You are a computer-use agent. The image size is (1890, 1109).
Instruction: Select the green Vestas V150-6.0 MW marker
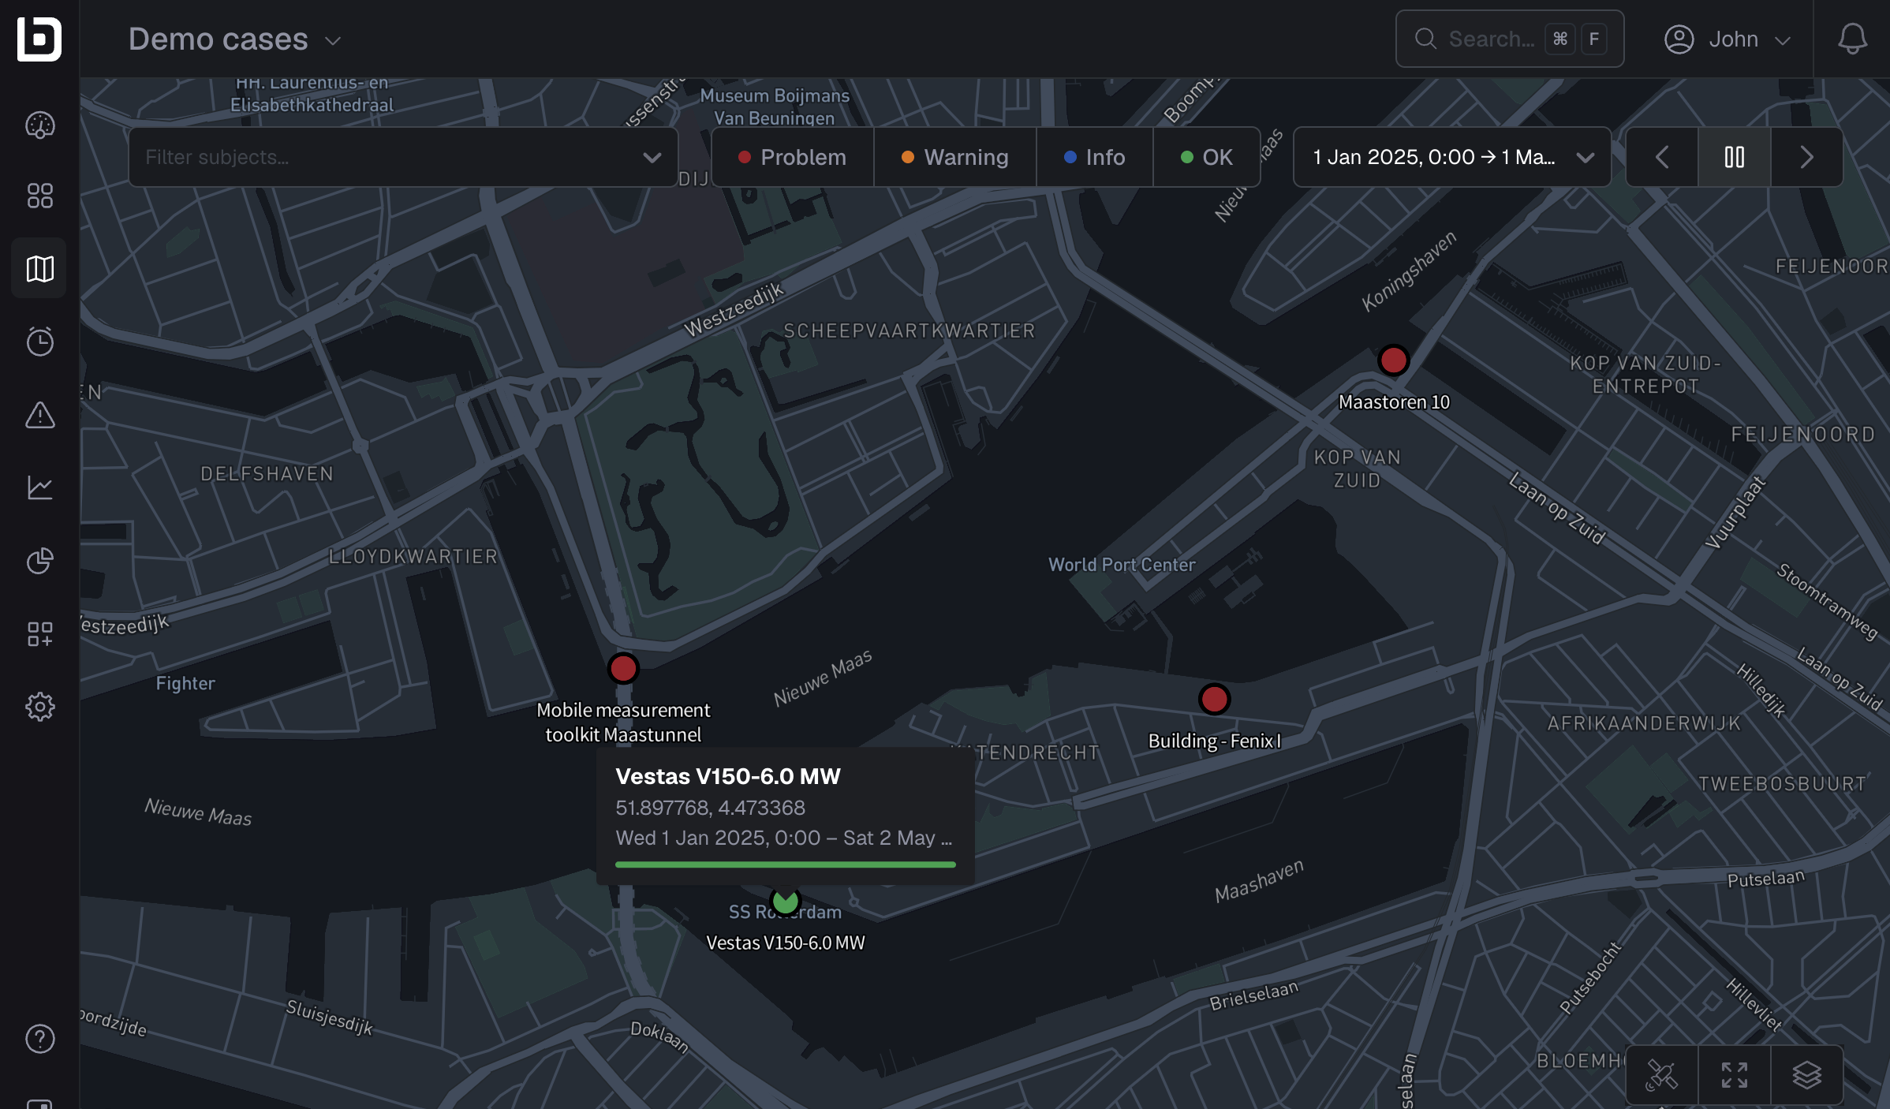[786, 900]
